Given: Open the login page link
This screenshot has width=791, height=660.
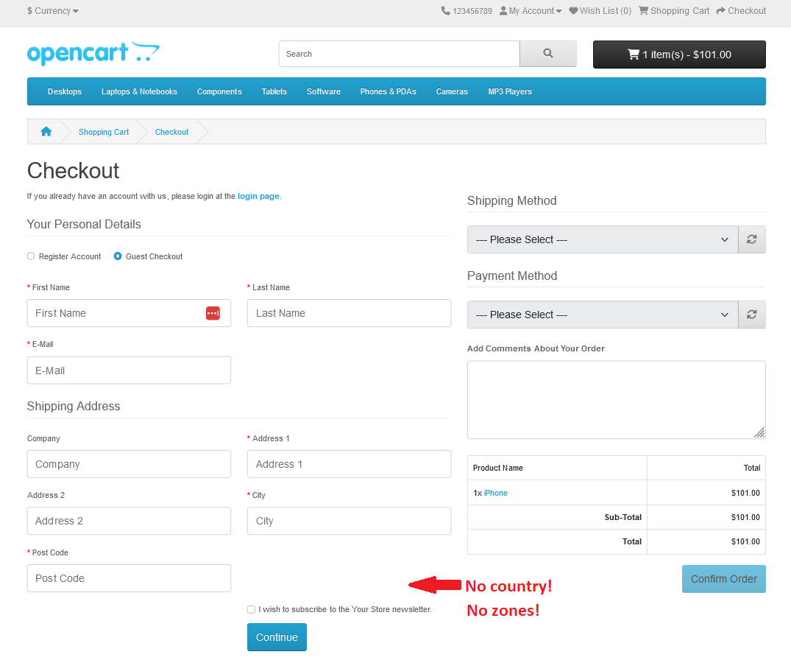Looking at the screenshot, I should pyautogui.click(x=258, y=196).
